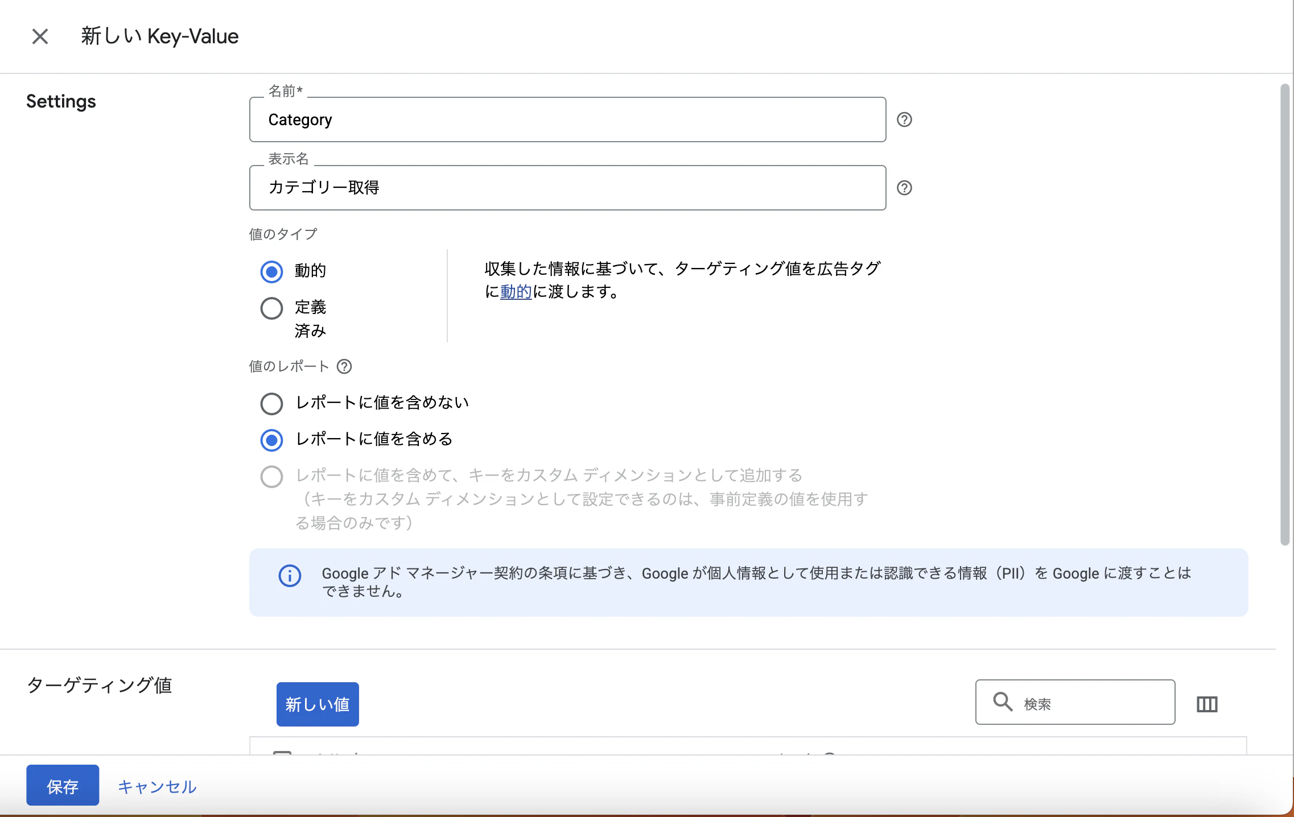Select custom dimension report radio option

click(x=271, y=477)
